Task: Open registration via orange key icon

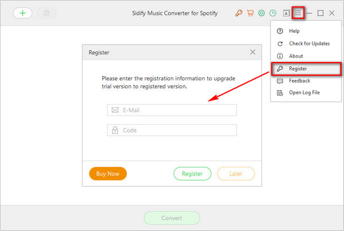Action: pyautogui.click(x=239, y=13)
